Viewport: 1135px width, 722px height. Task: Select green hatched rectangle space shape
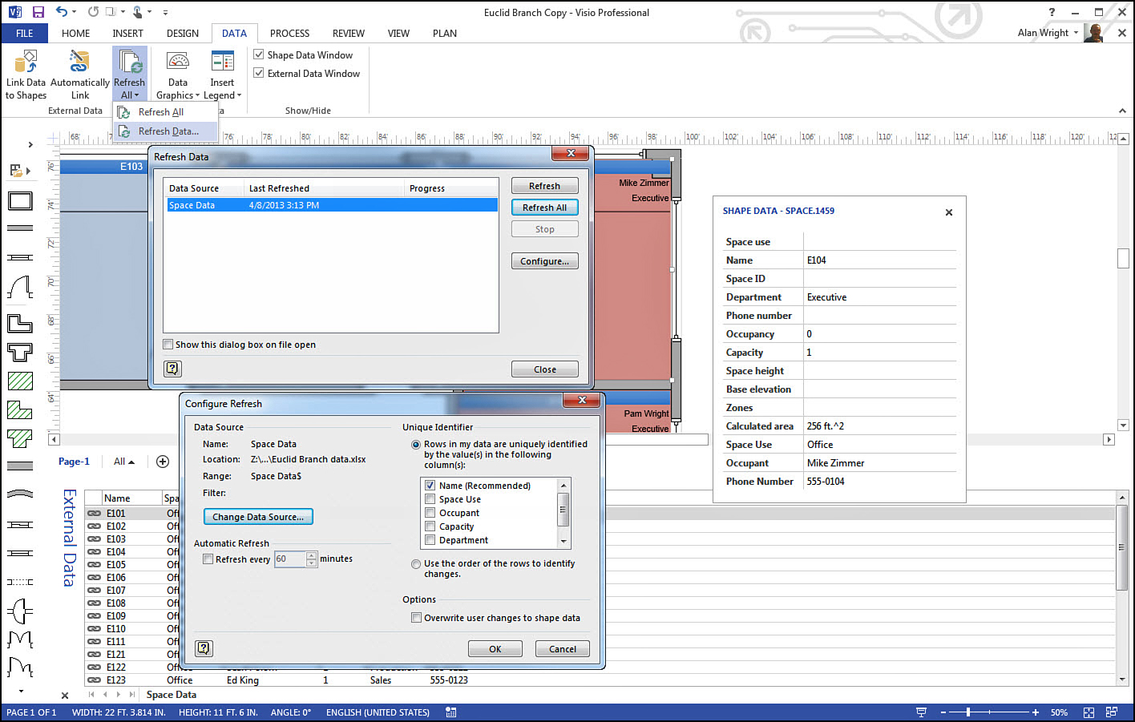pyautogui.click(x=20, y=381)
